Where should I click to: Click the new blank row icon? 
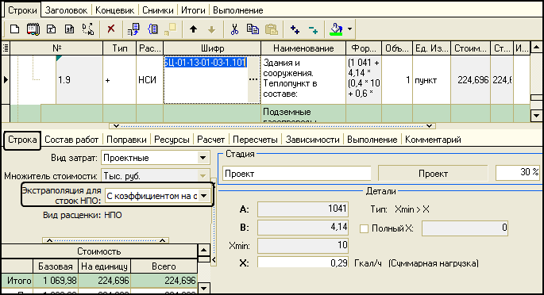point(14,29)
